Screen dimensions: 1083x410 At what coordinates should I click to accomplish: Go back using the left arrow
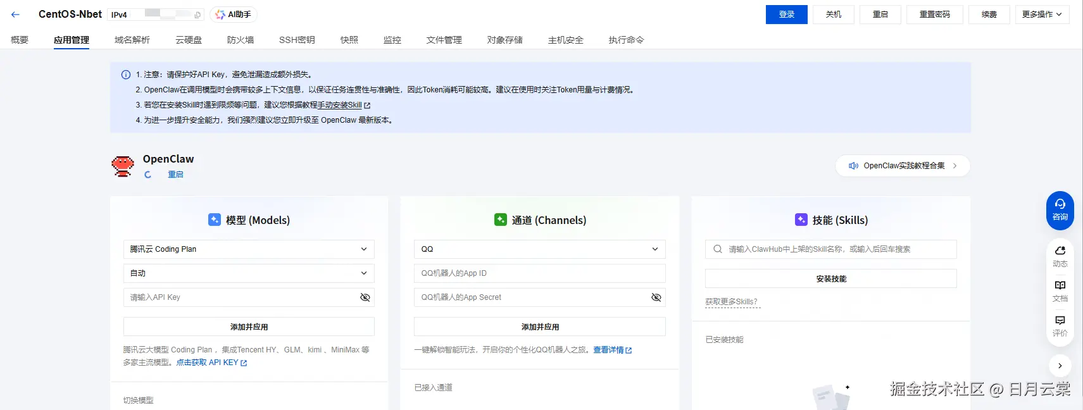[15, 15]
